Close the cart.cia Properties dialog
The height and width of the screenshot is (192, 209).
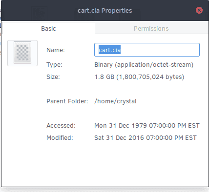(x=199, y=10)
